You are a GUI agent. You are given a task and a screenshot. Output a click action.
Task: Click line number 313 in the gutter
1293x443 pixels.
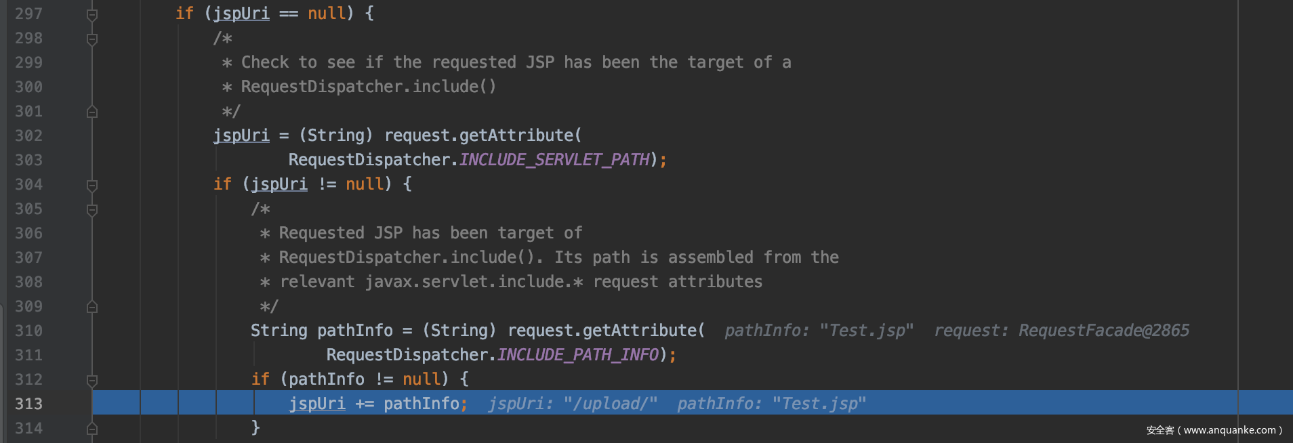[28, 404]
